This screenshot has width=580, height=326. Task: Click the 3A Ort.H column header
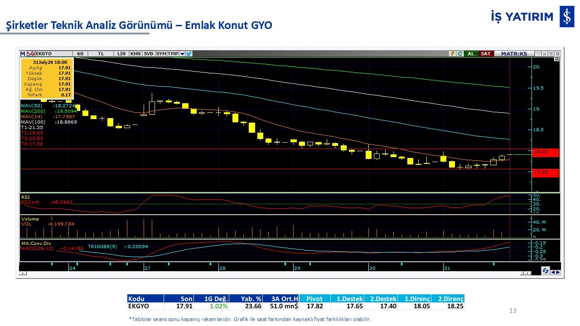[281, 299]
